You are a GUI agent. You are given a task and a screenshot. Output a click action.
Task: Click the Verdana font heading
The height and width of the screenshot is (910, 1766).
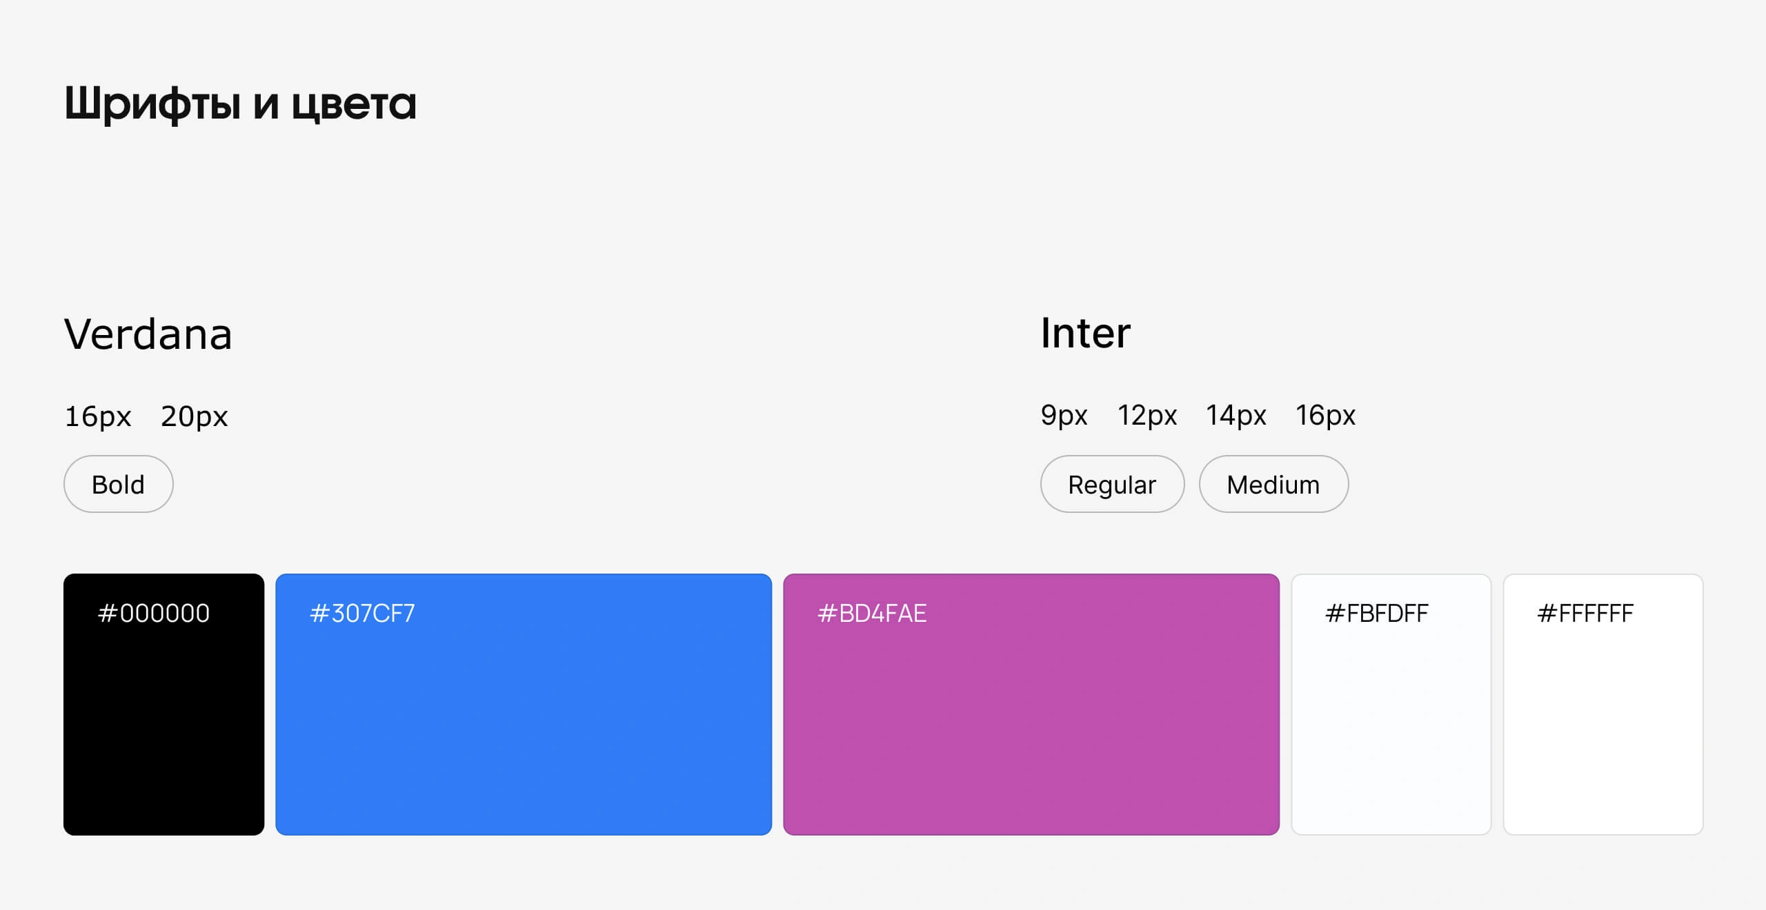148,334
